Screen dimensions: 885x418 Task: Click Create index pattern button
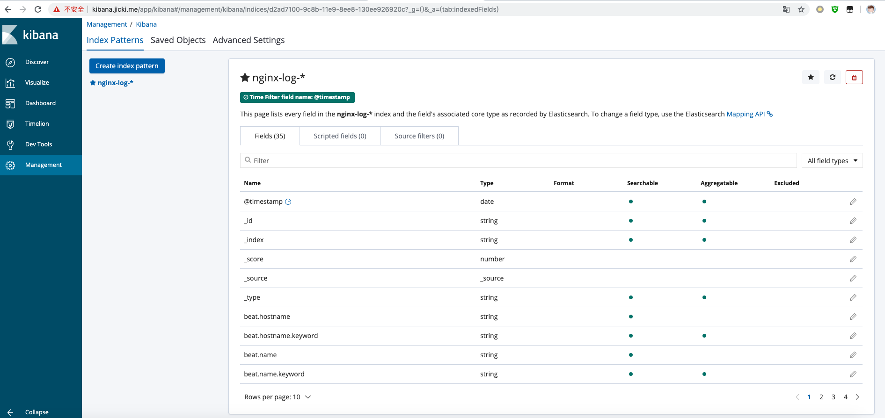[x=127, y=66]
